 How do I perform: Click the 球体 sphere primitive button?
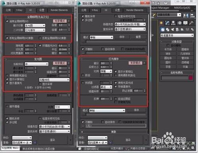[168, 54]
